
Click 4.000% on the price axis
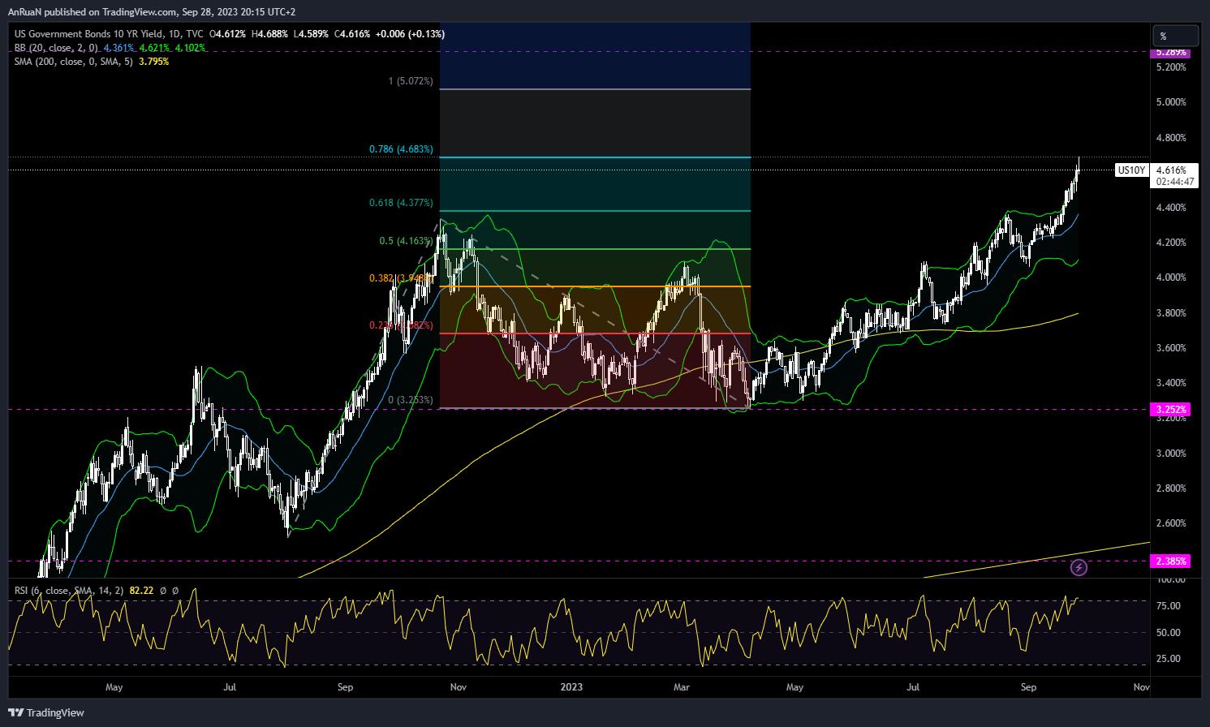pos(1171,277)
